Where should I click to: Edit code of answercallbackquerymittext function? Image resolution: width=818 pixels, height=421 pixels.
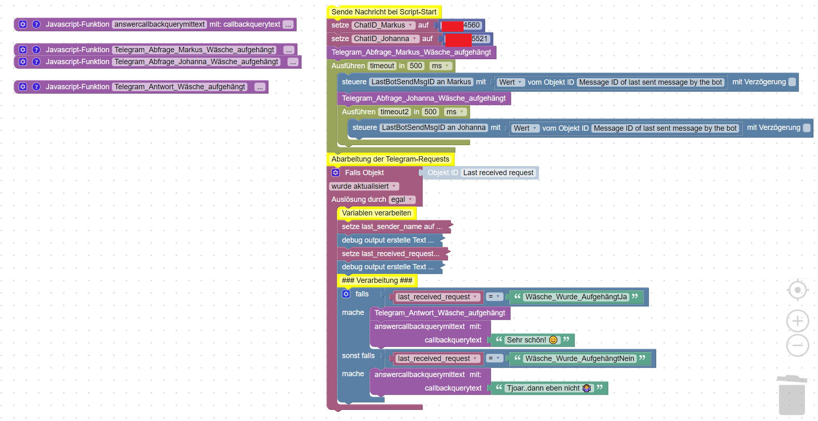[288, 24]
